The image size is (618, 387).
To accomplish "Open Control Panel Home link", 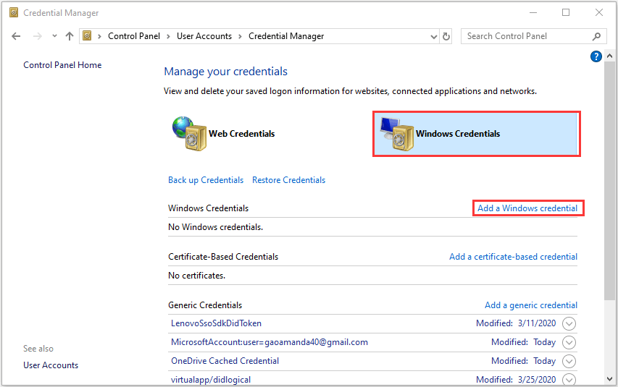I will (x=62, y=65).
